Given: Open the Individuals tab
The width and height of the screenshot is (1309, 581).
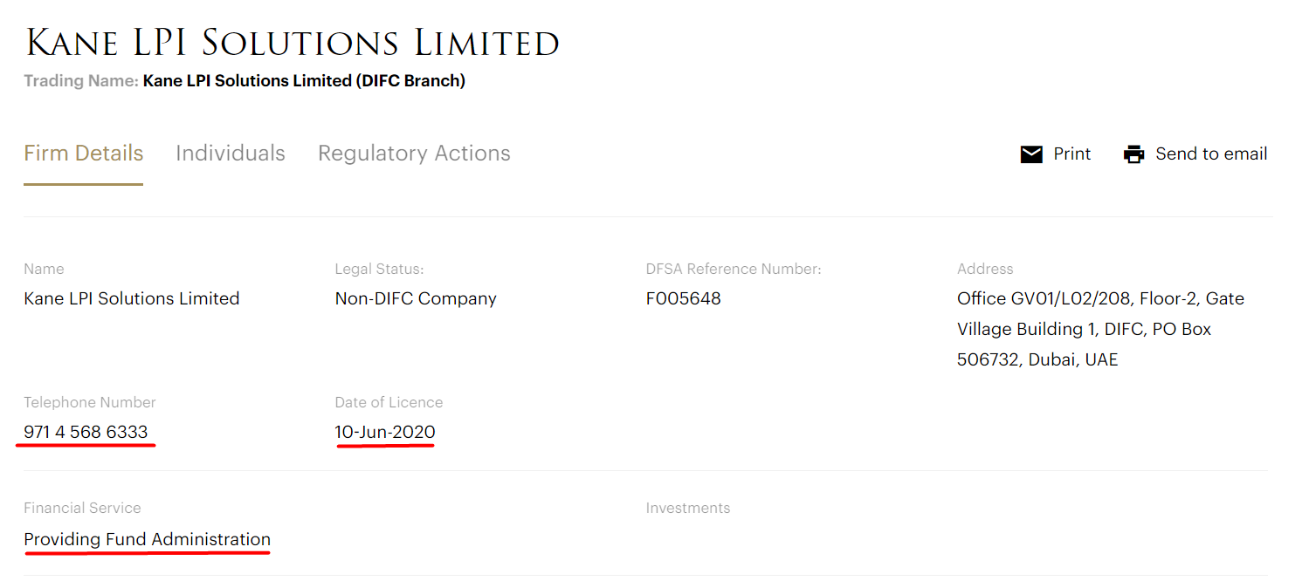Looking at the screenshot, I should [x=231, y=154].
